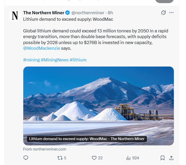Click the @northernminer handle
The width and height of the screenshot is (186, 165).
click(88, 13)
